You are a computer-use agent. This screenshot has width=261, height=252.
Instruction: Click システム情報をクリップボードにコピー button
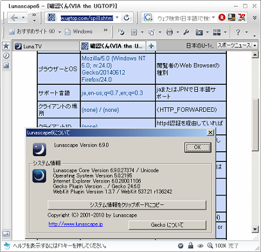127,205
